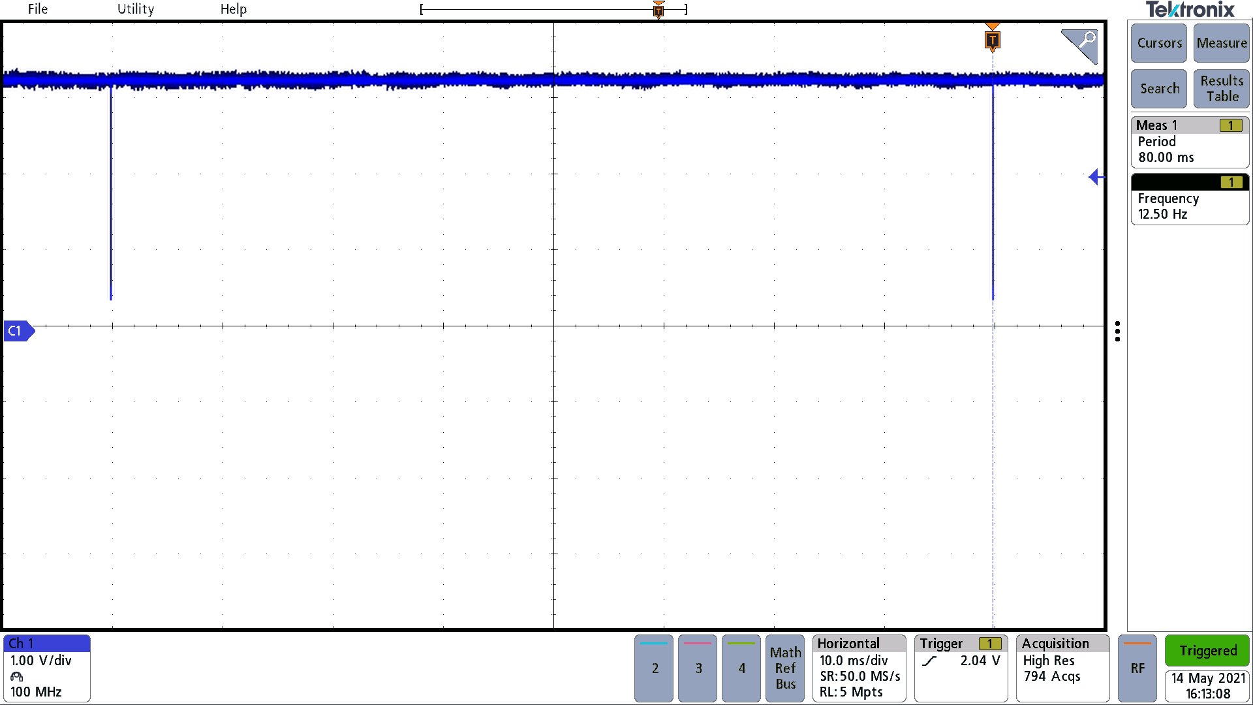This screenshot has height=705, width=1253.
Task: Click the Ch 1 vertical settings badge
Action: click(46, 668)
